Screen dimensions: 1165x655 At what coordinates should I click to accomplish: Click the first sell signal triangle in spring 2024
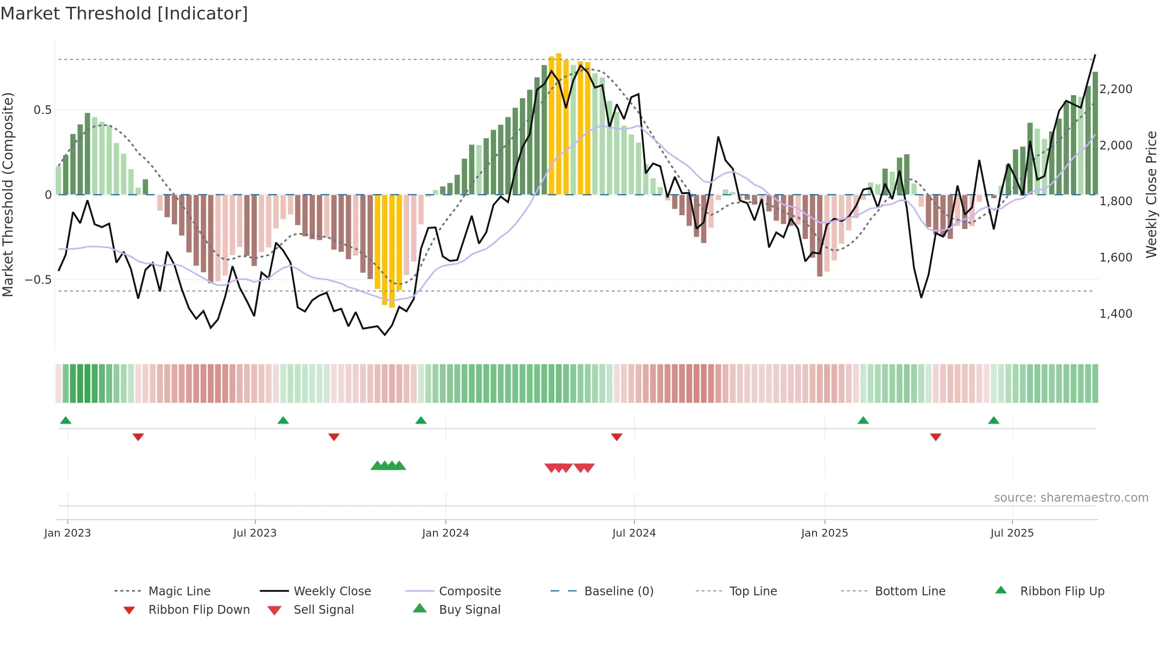(x=550, y=468)
